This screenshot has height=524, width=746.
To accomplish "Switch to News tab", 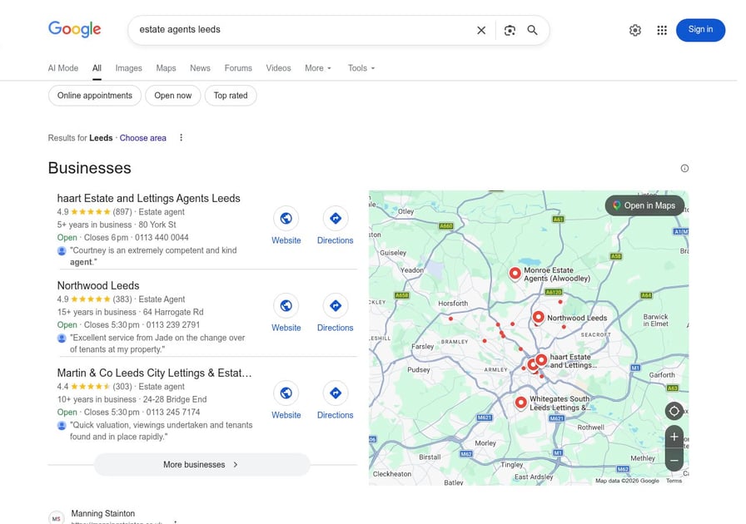I will click(x=200, y=68).
